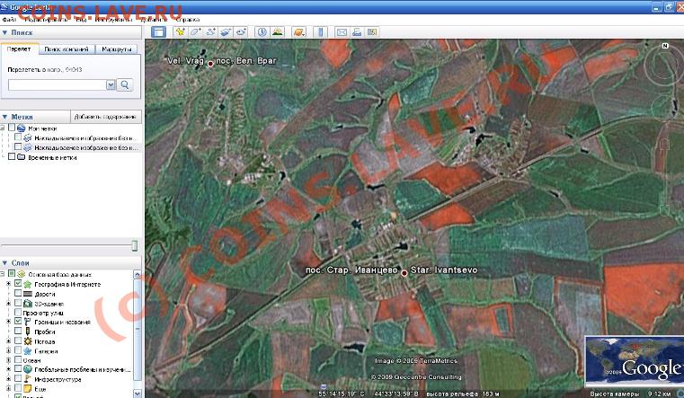This screenshot has height=398, width=684.
Task: Enable the Пробки layer checkbox
Action: [18, 332]
